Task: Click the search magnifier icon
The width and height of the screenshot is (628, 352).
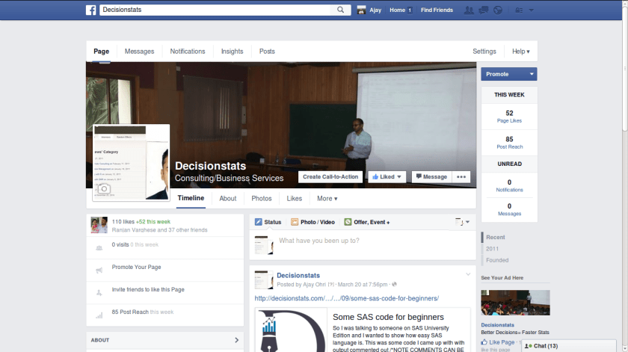Action: tap(340, 10)
